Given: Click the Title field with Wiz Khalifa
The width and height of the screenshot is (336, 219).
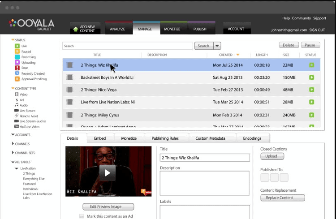Looking at the screenshot, I should click(205, 158).
